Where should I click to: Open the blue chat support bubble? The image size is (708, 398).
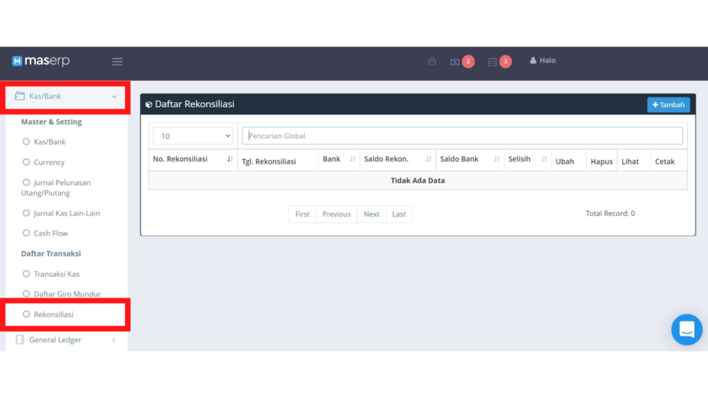686,330
